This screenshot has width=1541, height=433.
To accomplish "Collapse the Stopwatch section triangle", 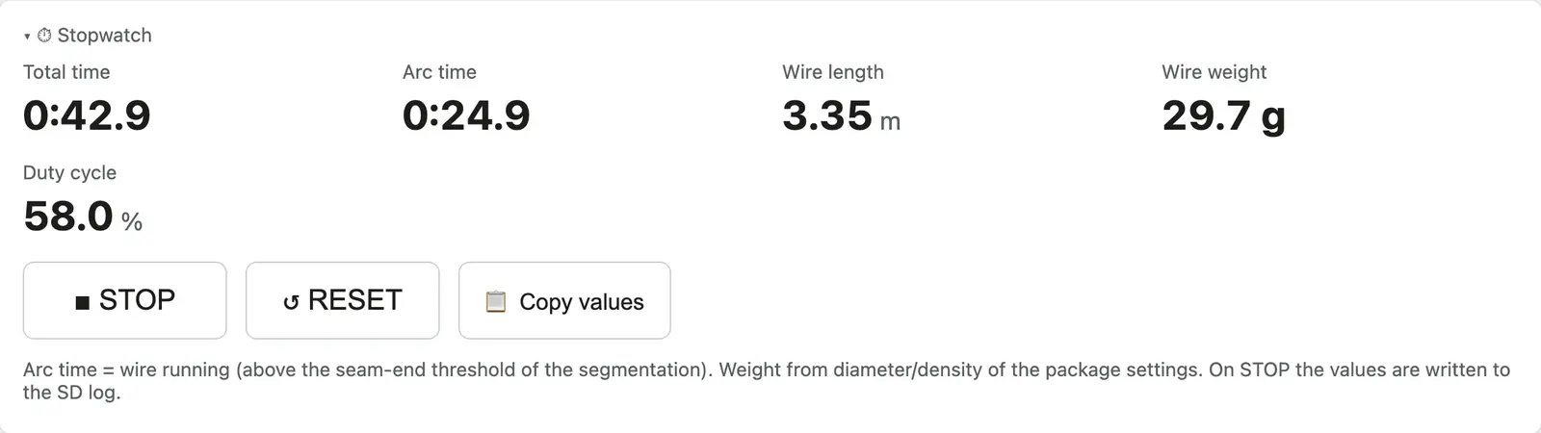I will (27, 37).
